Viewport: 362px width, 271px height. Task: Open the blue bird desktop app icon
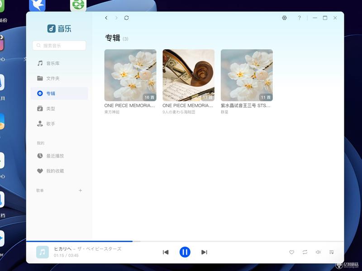point(37,5)
